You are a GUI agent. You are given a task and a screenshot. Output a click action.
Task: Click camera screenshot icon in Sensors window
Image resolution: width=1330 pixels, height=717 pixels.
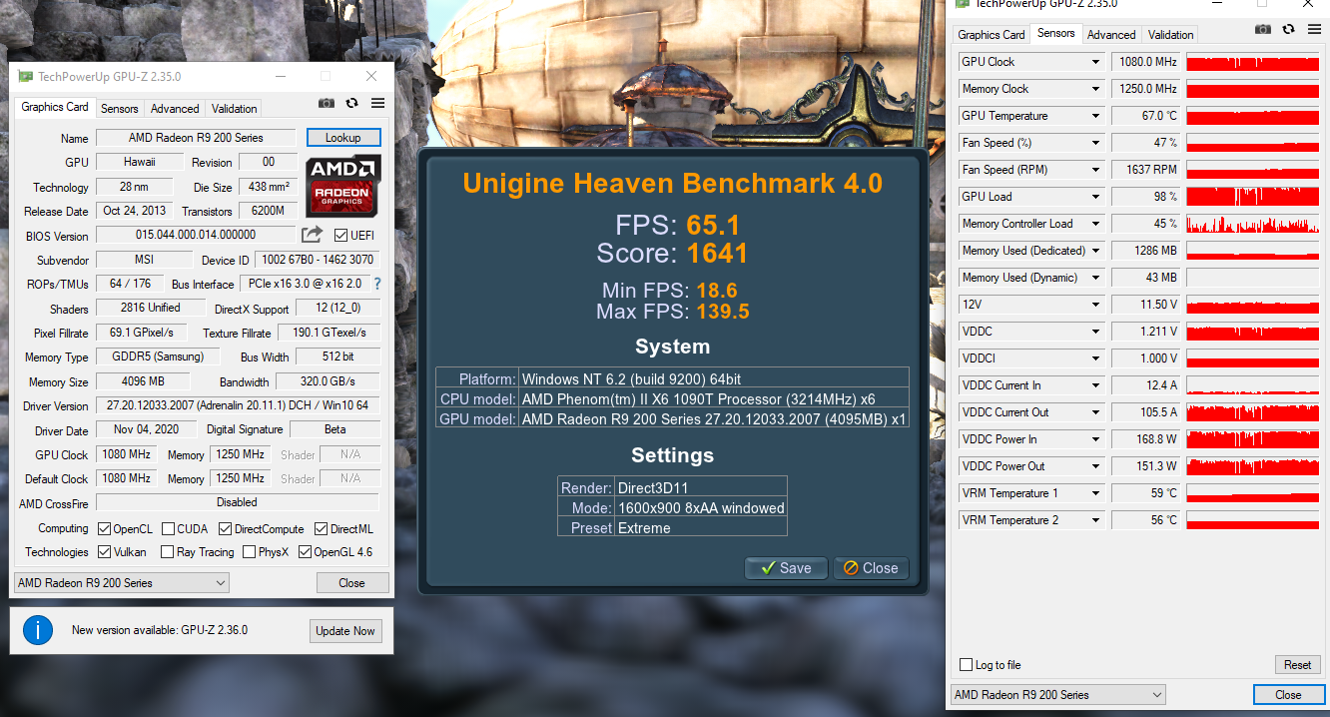coord(1263,30)
